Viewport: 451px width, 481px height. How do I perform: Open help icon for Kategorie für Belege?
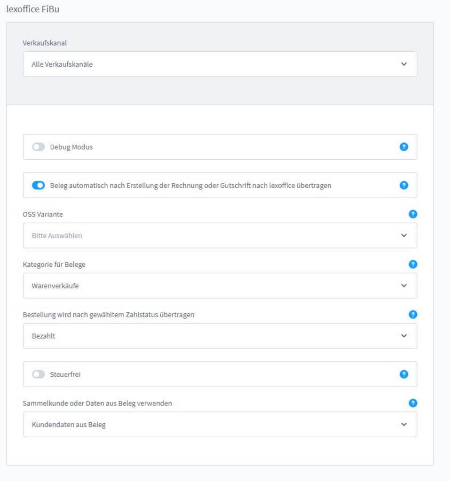(413, 264)
